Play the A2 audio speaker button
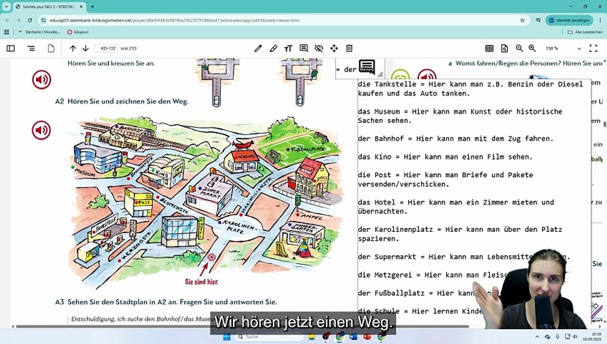The image size is (607, 344). pos(42,130)
